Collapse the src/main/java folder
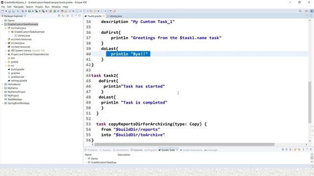The width and height of the screenshot is (314, 176). coord(6,28)
